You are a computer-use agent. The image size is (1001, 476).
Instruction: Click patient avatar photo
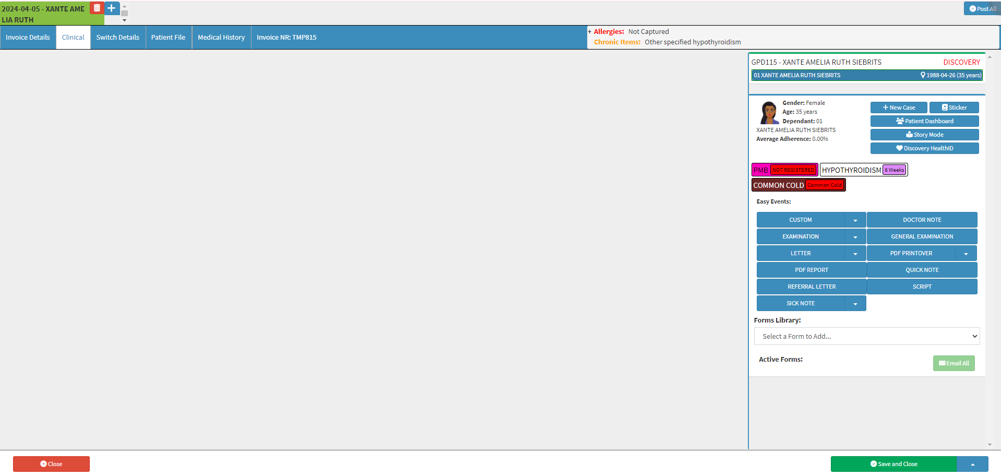[769, 112]
